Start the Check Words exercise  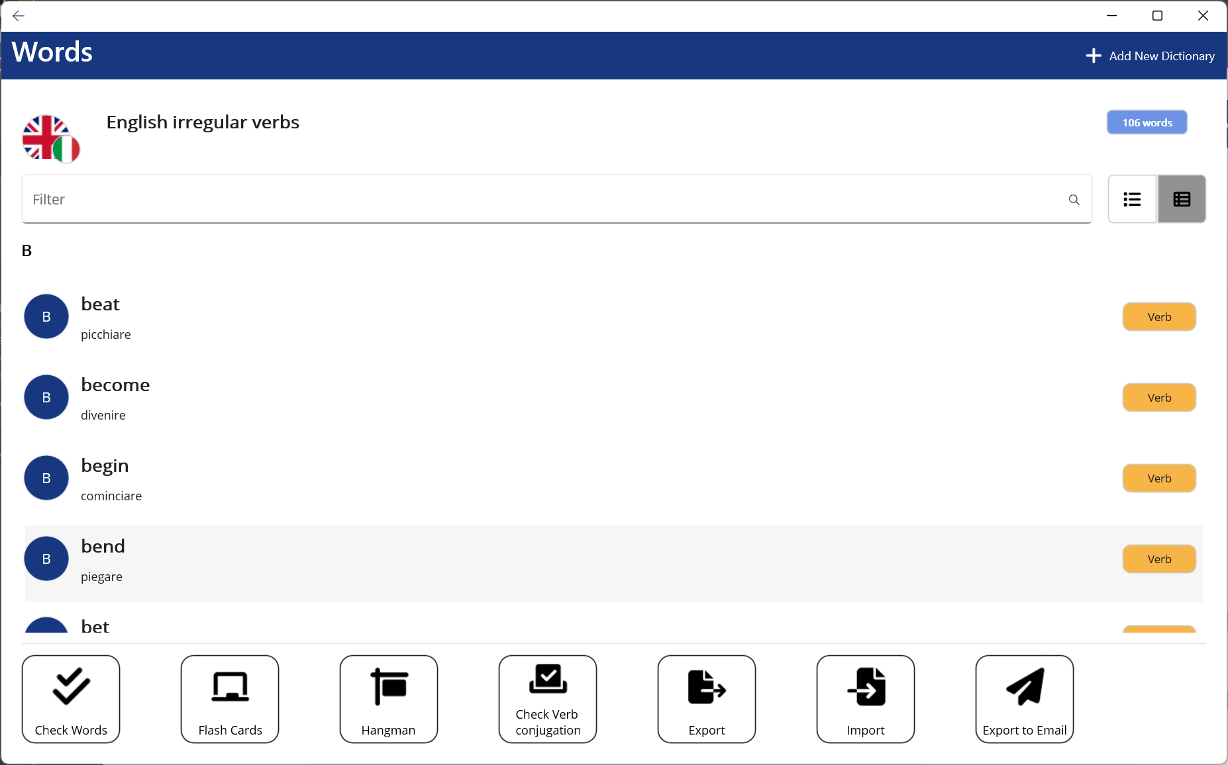coord(71,699)
